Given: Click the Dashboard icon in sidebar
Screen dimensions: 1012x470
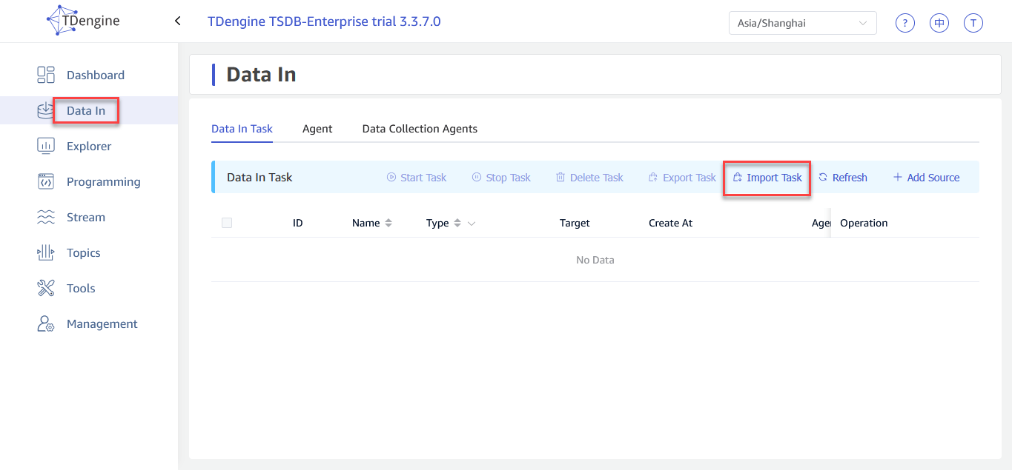Looking at the screenshot, I should pyautogui.click(x=46, y=75).
